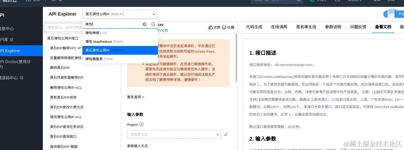Open API Doctor(使用诊断) sidebar item
Viewport: 404px width, 150px height.
[16, 64]
